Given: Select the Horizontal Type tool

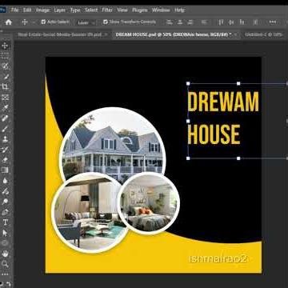Looking at the screenshot, I should 5,222.
